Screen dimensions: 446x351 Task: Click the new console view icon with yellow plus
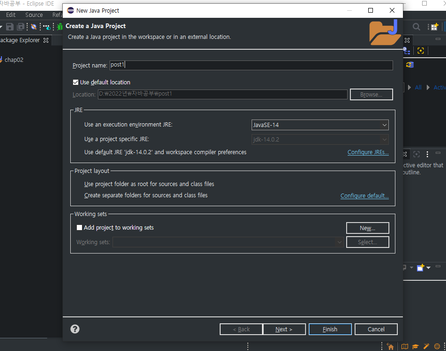pos(420,268)
